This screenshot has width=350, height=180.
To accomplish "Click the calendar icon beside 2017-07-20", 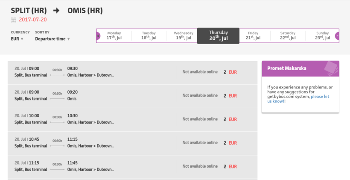I will click(x=14, y=20).
